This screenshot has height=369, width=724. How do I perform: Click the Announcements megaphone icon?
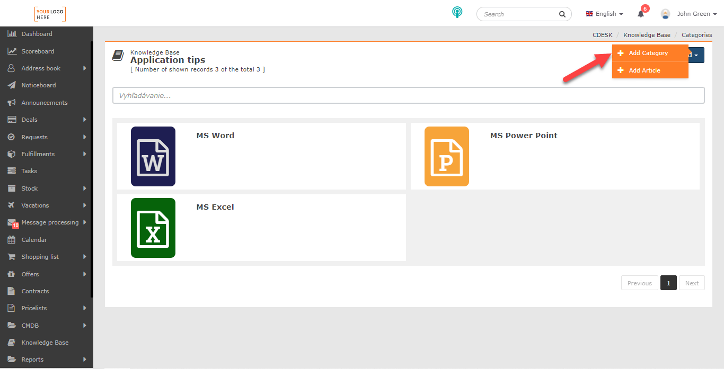tap(11, 103)
